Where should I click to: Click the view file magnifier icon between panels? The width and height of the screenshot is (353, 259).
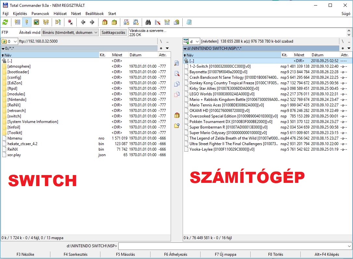click(x=177, y=63)
